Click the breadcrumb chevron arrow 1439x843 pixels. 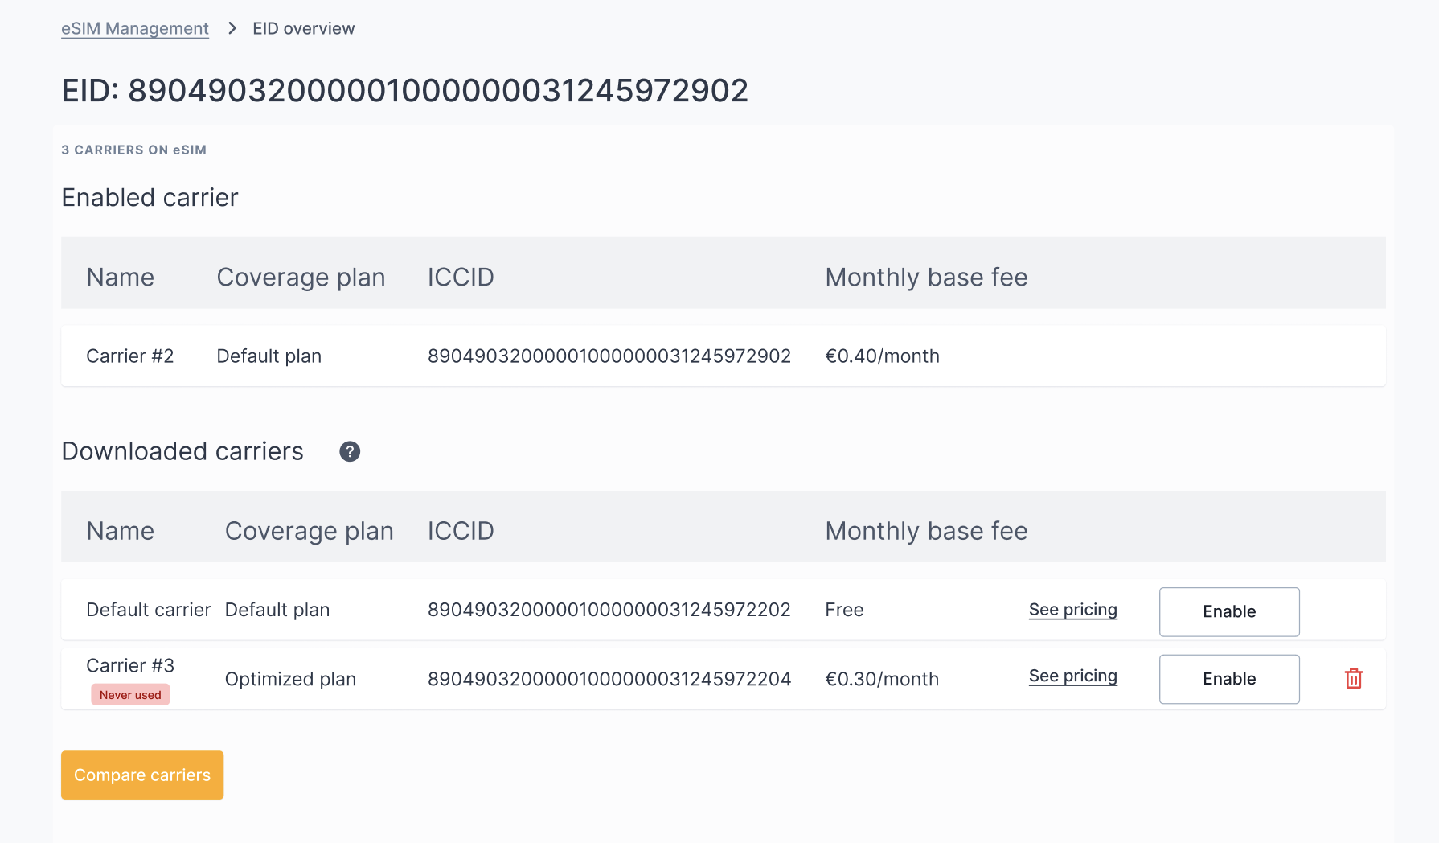[x=232, y=28]
